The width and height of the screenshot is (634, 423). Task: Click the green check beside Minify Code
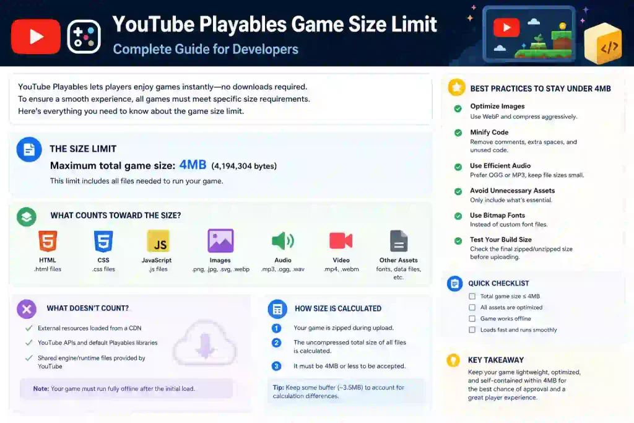[458, 133]
